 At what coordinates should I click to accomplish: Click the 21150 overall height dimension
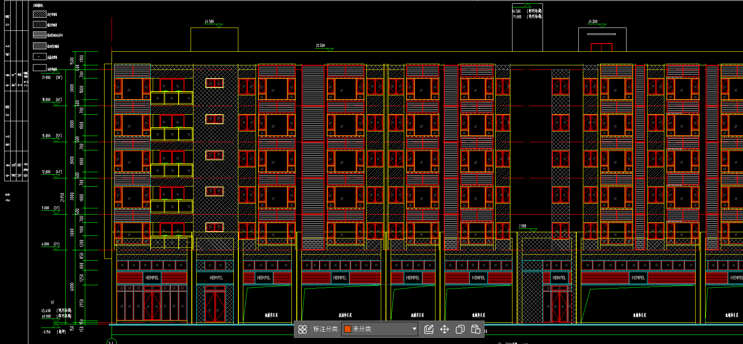[x=63, y=197]
